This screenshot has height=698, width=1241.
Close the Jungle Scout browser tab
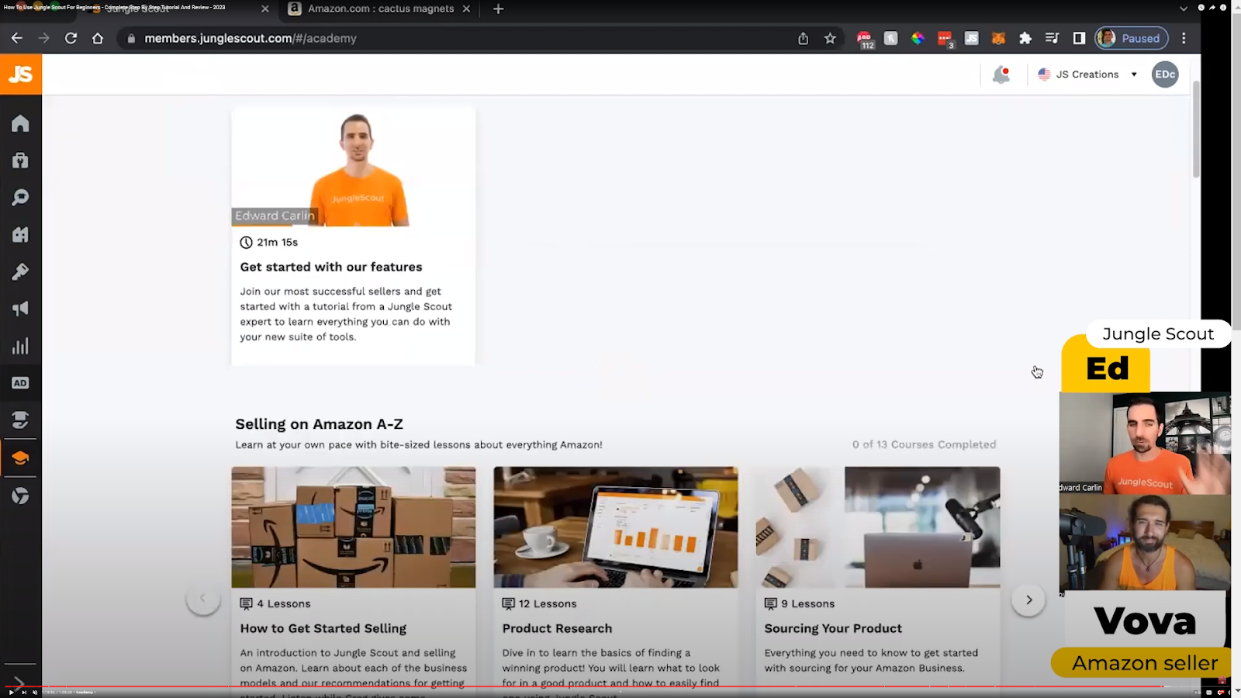[265, 9]
